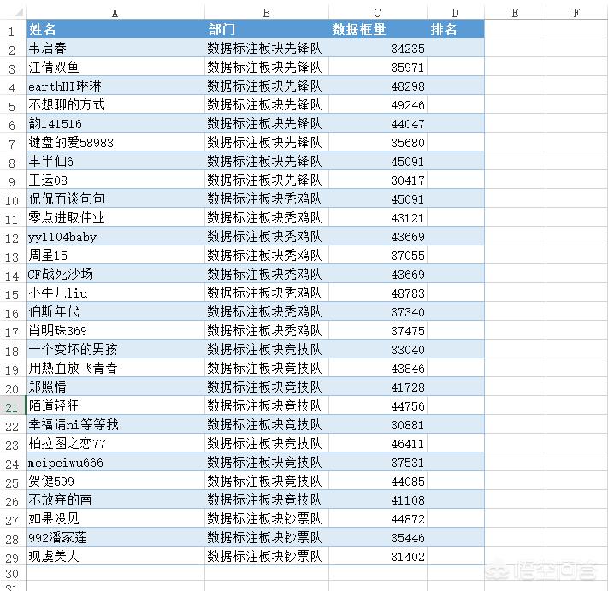Select cell containing 陌道轻狂
This screenshot has height=591, width=608.
coord(115,405)
